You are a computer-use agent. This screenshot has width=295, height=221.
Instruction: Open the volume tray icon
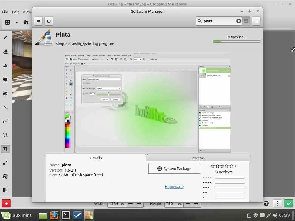click(275, 215)
